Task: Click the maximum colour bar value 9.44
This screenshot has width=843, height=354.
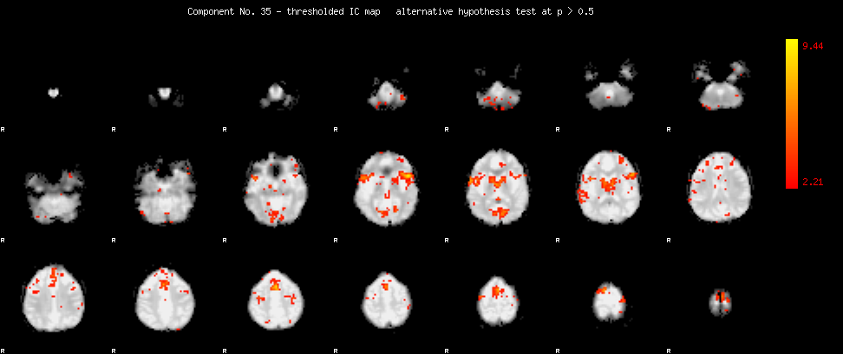Action: click(813, 46)
